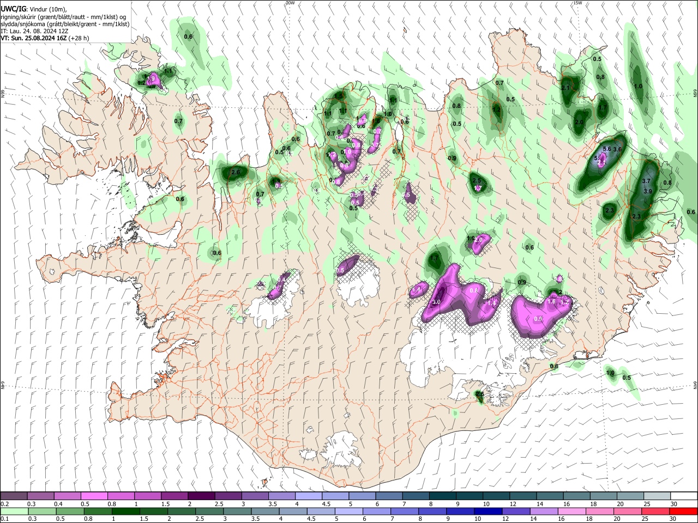
Task: Click the '15W' longitude label
Action: (x=577, y=3)
